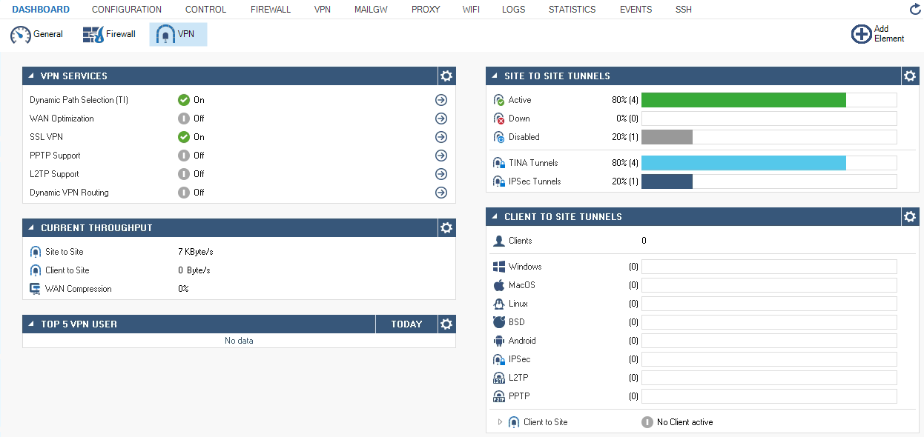Click the Windows client icon
This screenshot has width=924, height=437.
coord(499,267)
